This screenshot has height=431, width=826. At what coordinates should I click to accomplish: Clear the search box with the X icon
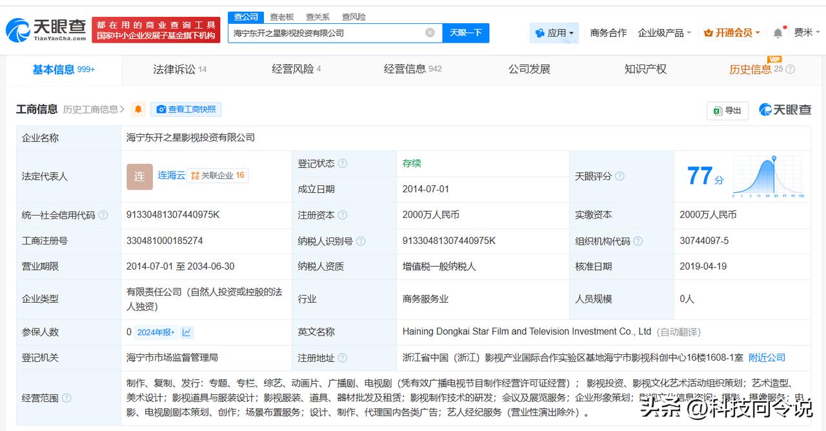click(x=430, y=33)
